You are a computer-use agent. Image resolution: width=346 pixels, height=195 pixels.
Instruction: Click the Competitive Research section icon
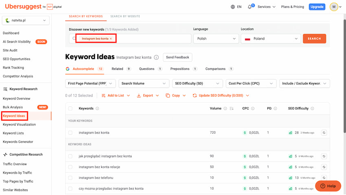coord(5,154)
